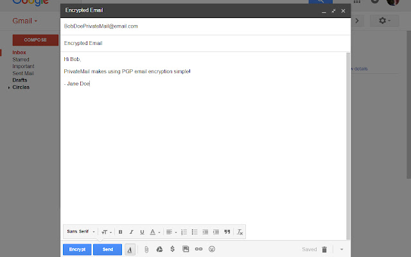Open the Sans Serif font dropdown
Viewport: 411px width, 257px height.
(81, 231)
